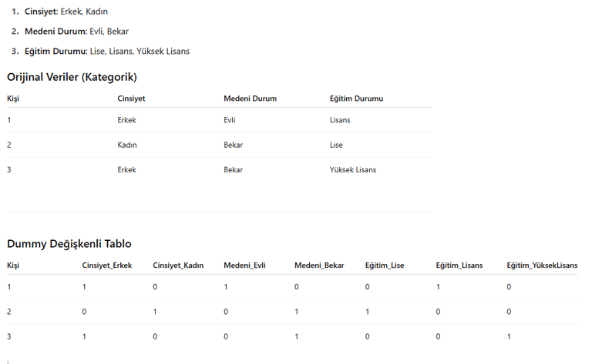592x364 pixels.
Task: Select the "Medeni_Bekar" column header
Action: pyautogui.click(x=319, y=265)
